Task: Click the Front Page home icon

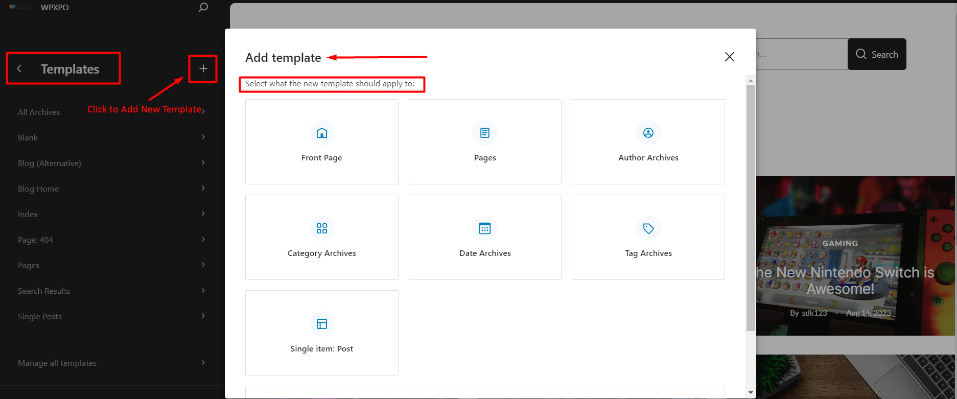Action: point(321,133)
